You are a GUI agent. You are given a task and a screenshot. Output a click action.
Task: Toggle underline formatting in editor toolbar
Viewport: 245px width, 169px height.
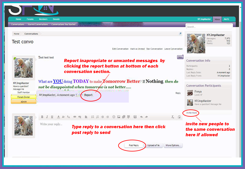click(52, 117)
